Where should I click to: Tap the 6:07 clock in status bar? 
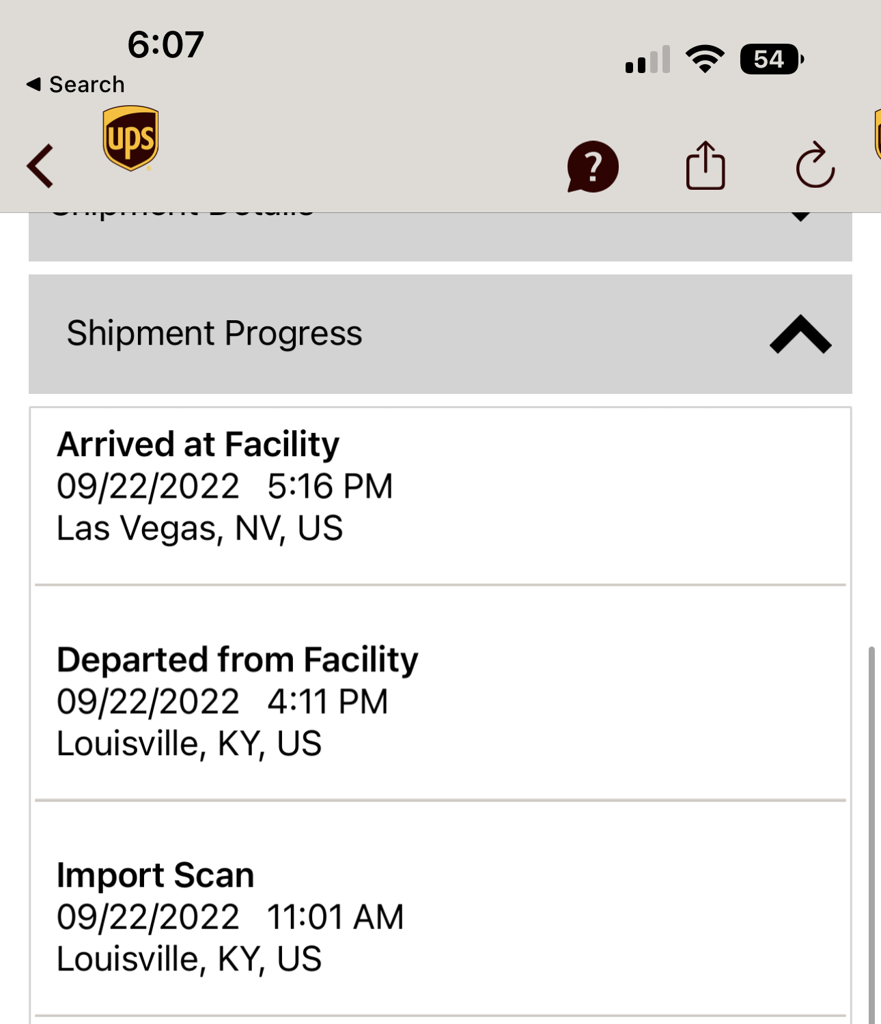coord(165,45)
